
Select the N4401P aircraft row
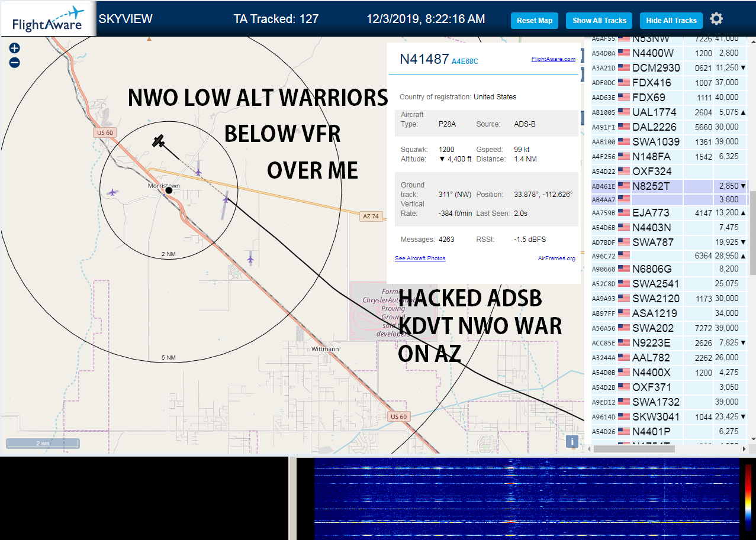[668, 432]
